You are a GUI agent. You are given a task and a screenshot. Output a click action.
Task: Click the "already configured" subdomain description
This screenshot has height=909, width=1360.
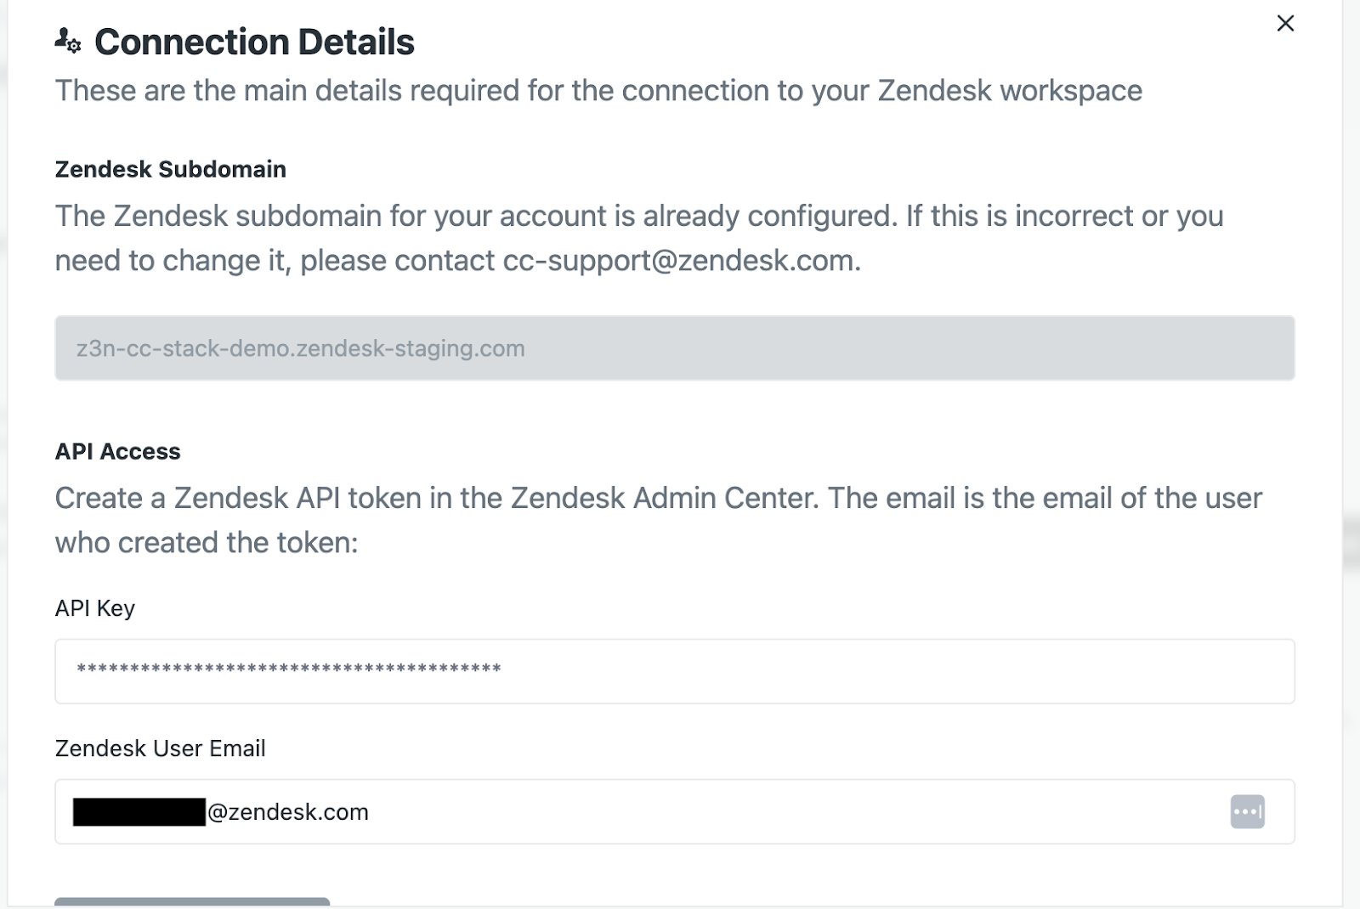(637, 217)
